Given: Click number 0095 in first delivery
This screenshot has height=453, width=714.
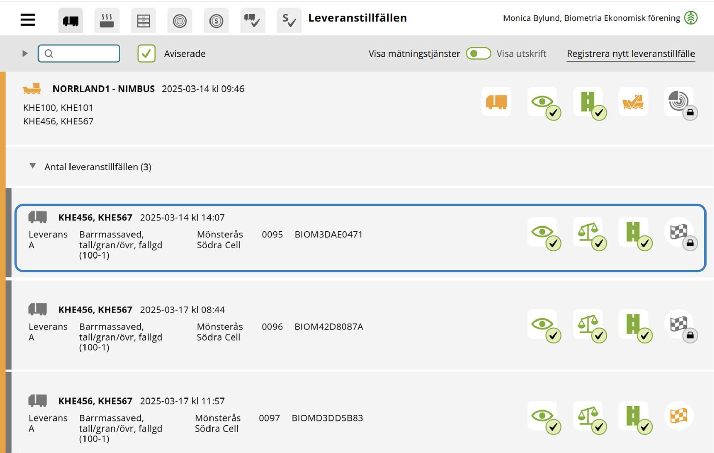Looking at the screenshot, I should [272, 234].
